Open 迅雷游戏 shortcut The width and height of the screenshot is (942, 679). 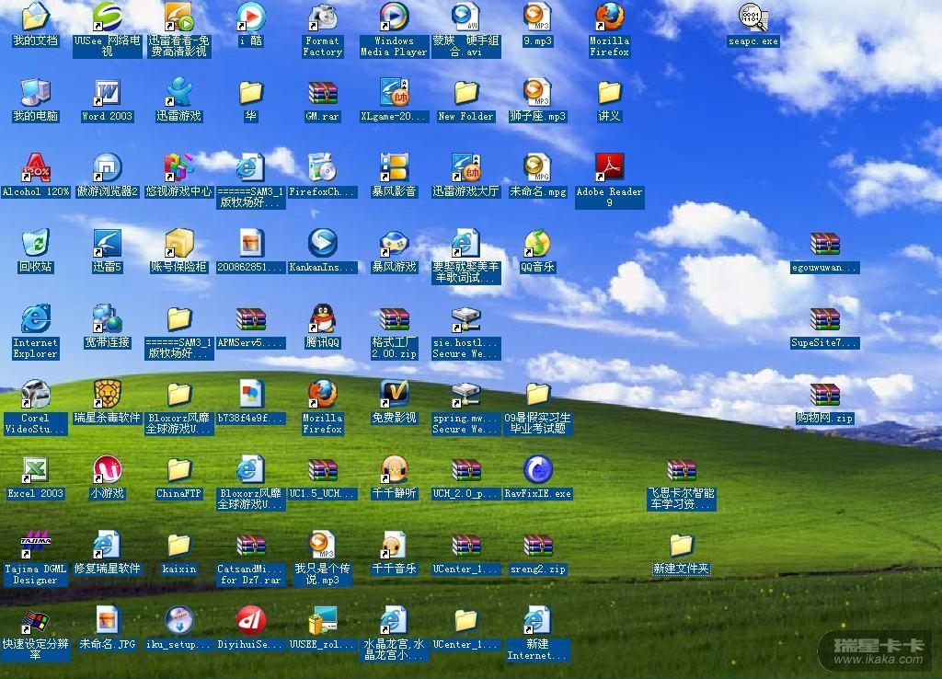pyautogui.click(x=179, y=93)
